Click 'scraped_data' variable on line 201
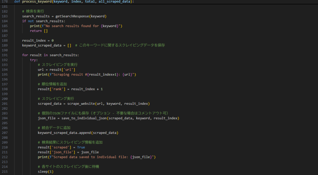 click(x=49, y=104)
